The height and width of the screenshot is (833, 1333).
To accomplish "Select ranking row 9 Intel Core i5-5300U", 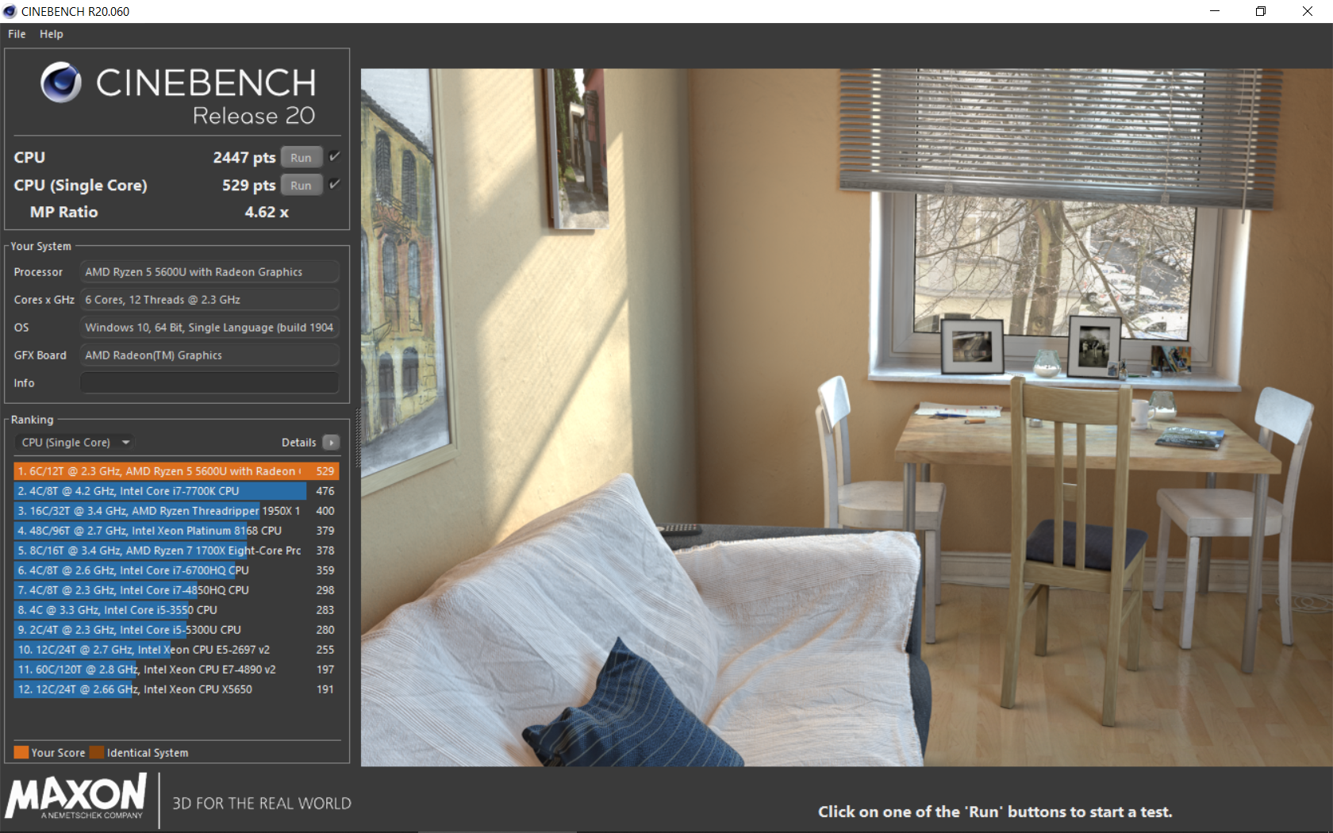I will [176, 630].
